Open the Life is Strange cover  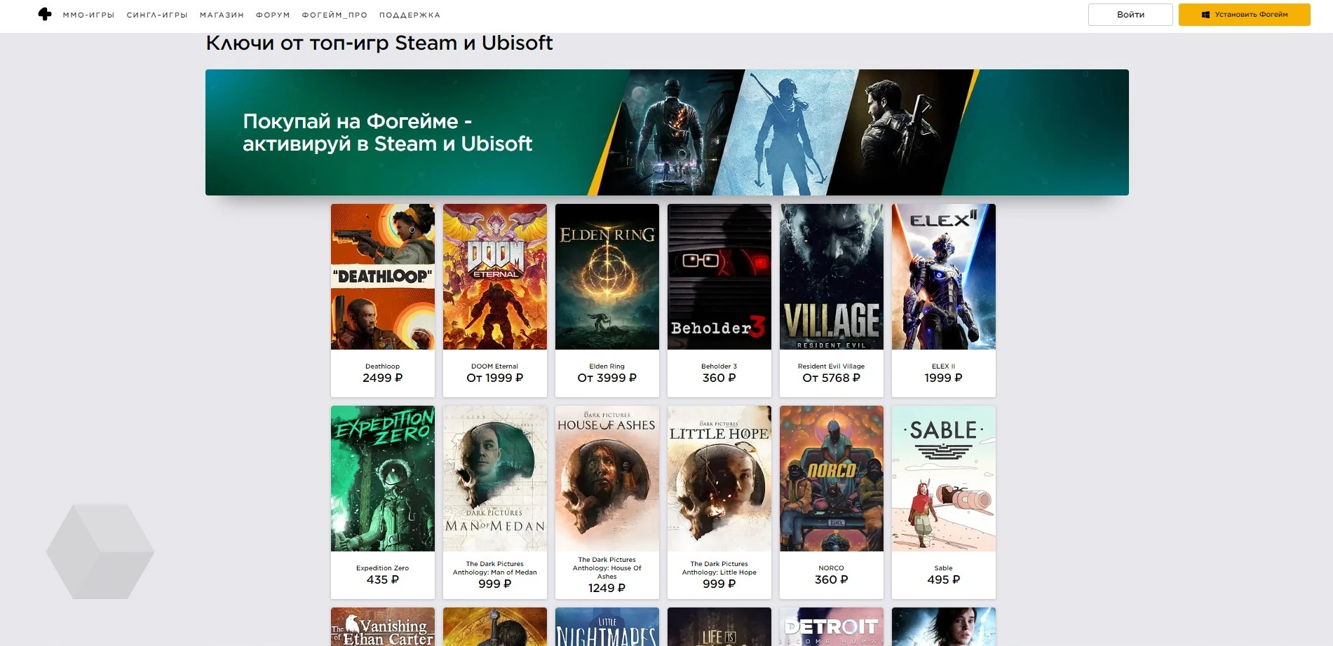point(719,627)
